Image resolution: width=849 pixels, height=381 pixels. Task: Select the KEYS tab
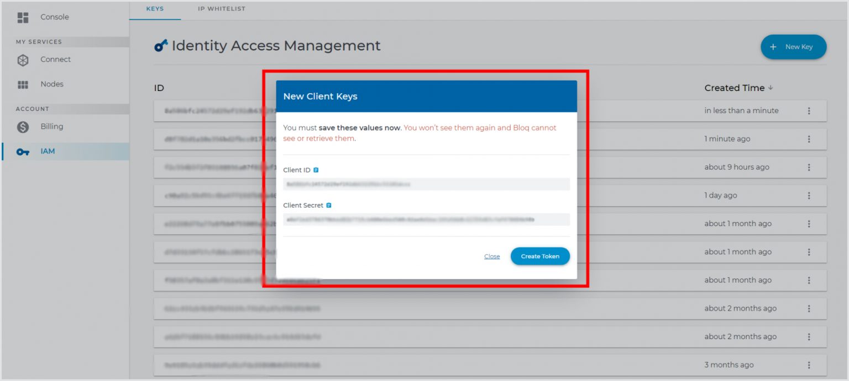(154, 8)
